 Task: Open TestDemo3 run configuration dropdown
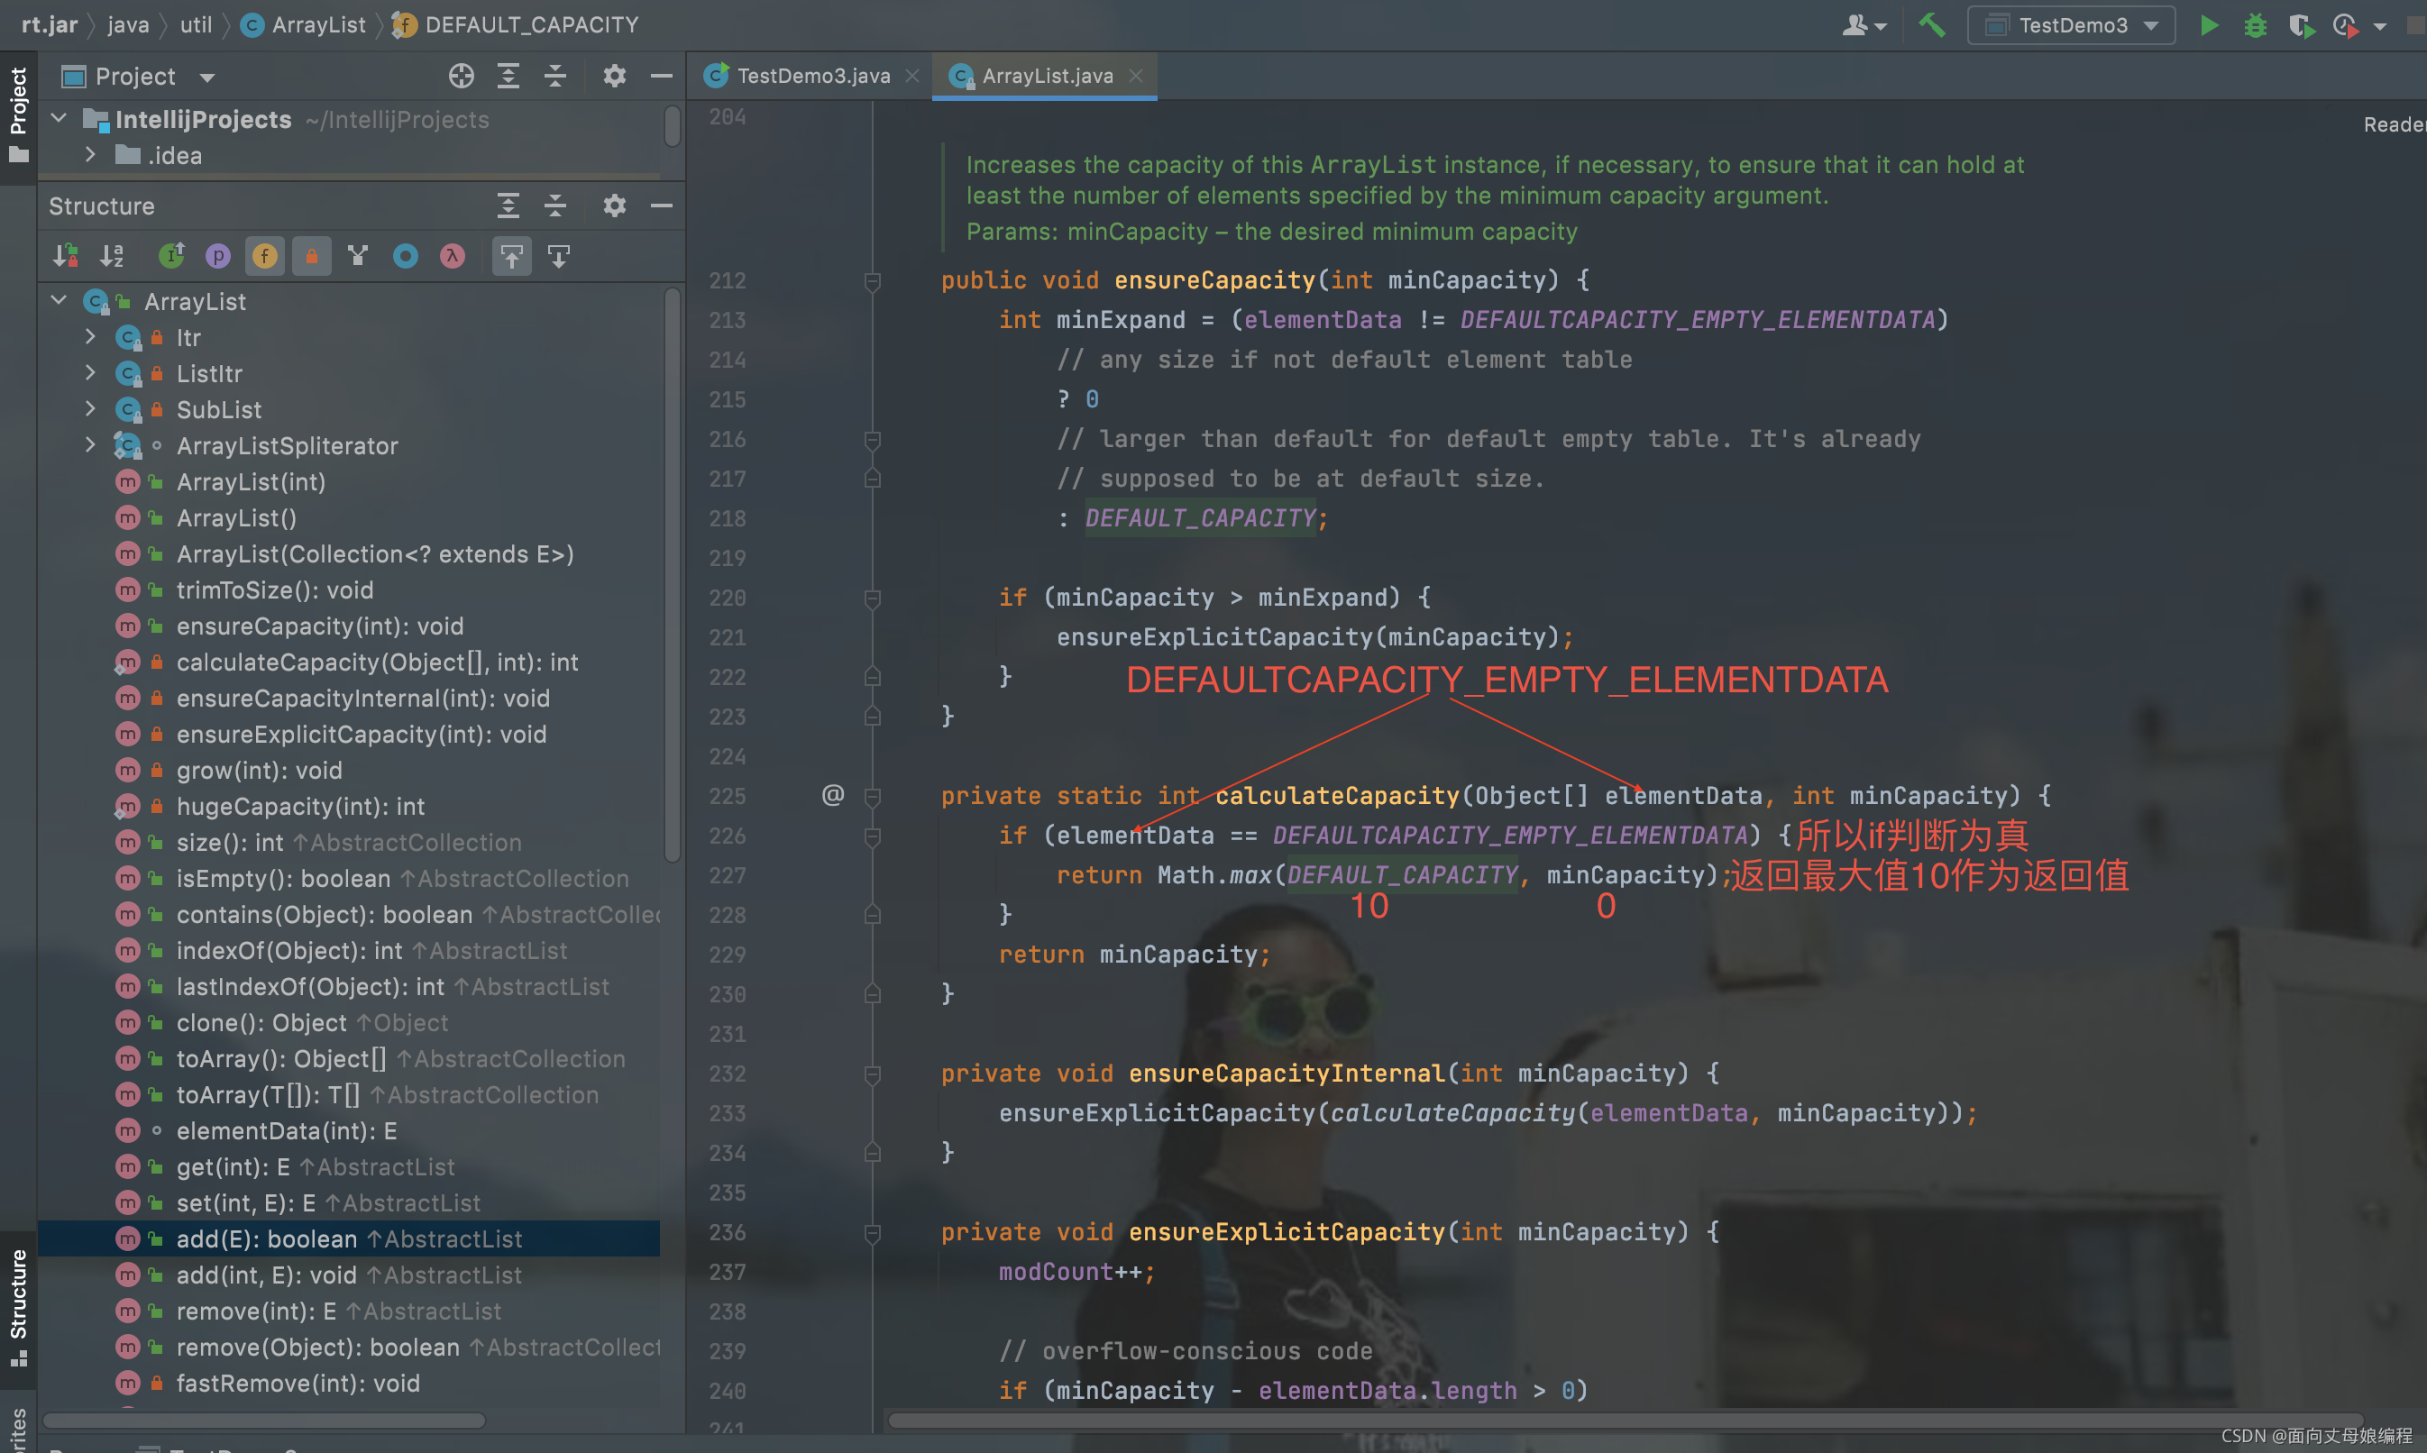point(2072,25)
